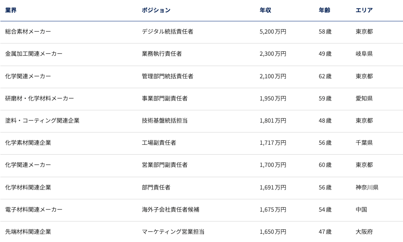This screenshot has height=242, width=403.
Task: Click the 60歳 age cell
Action: click(x=325, y=165)
